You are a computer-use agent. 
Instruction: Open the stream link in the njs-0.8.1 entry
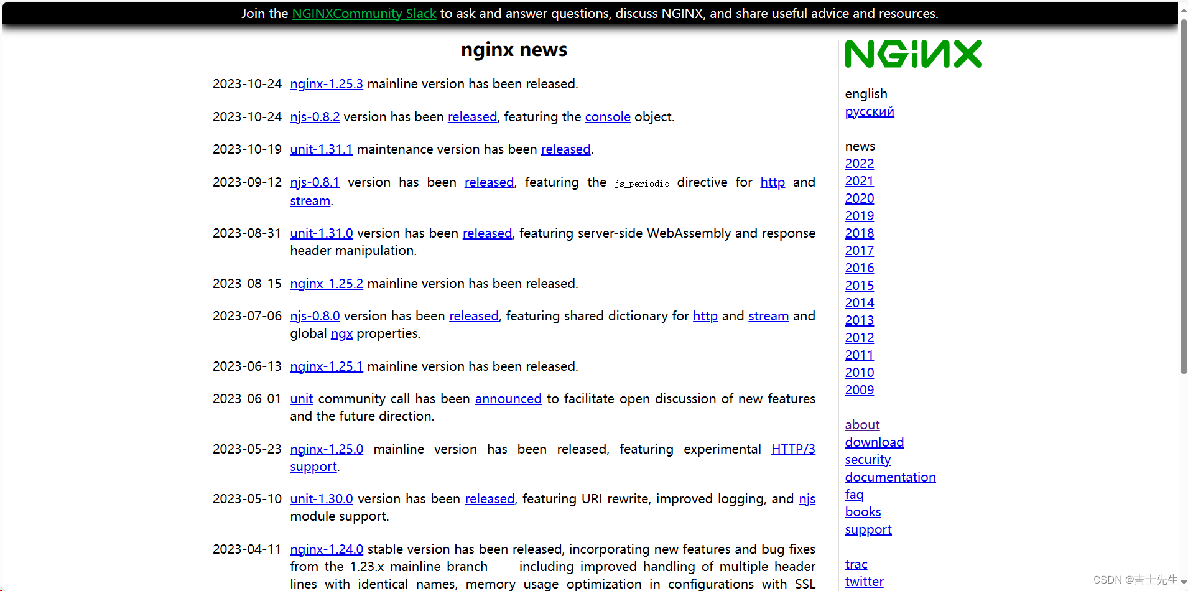[310, 201]
